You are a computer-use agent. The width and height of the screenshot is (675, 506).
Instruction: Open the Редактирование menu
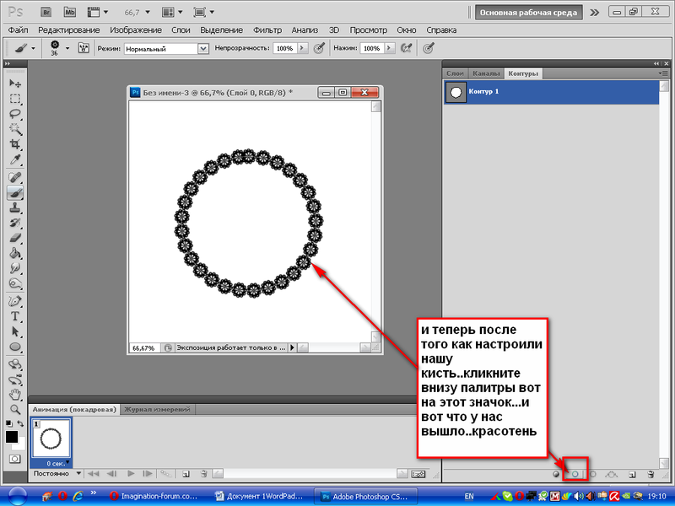point(69,30)
